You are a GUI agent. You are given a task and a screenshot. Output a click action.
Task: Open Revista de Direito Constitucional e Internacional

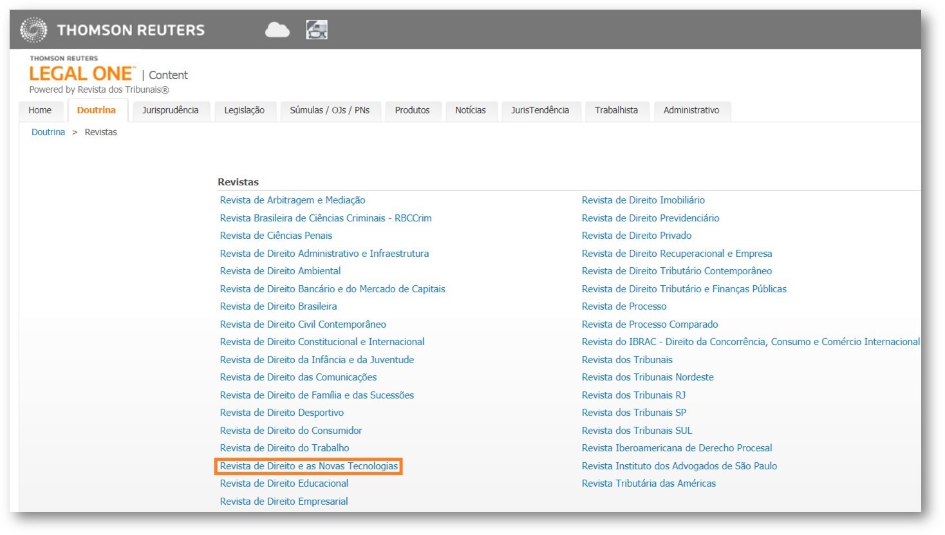323,342
